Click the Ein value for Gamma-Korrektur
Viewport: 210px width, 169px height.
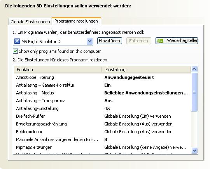click(107, 85)
